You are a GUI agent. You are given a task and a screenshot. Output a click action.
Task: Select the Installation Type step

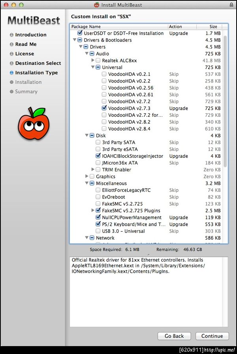36,73
